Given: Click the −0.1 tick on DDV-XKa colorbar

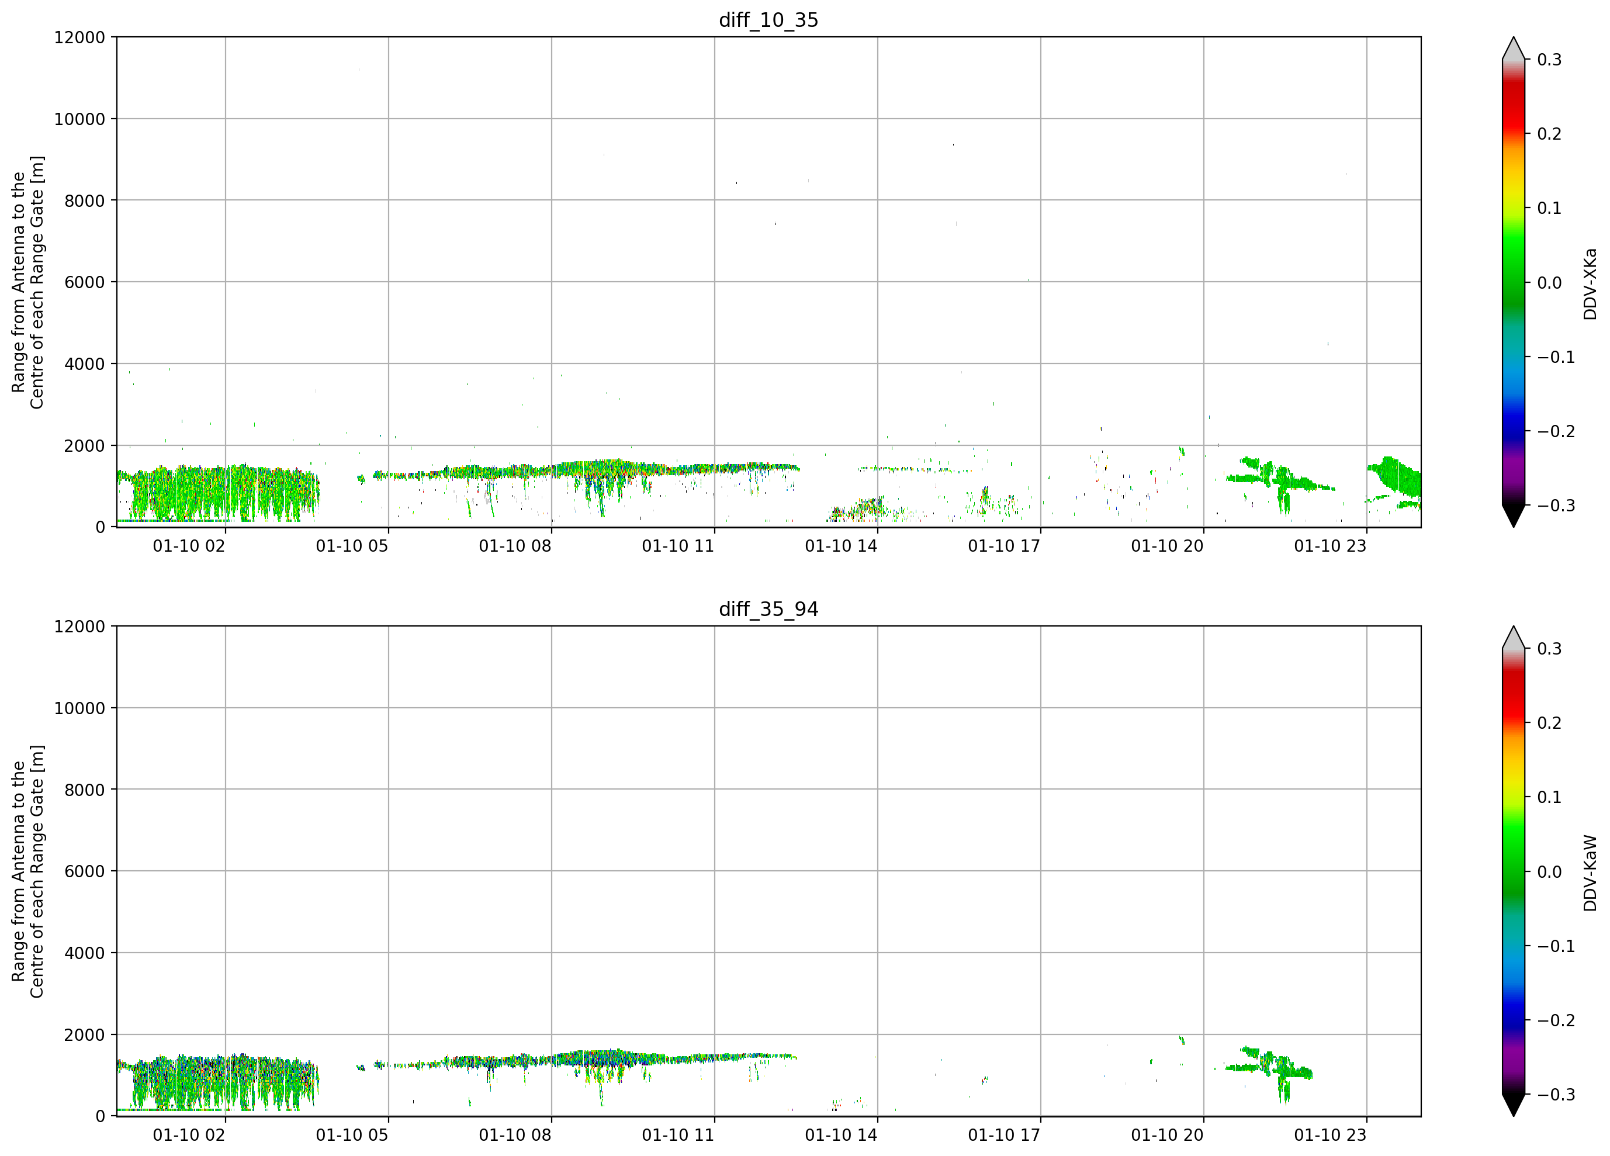Looking at the screenshot, I should click(x=1556, y=357).
